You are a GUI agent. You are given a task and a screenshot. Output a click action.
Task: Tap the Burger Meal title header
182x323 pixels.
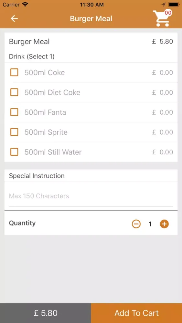[91, 19]
